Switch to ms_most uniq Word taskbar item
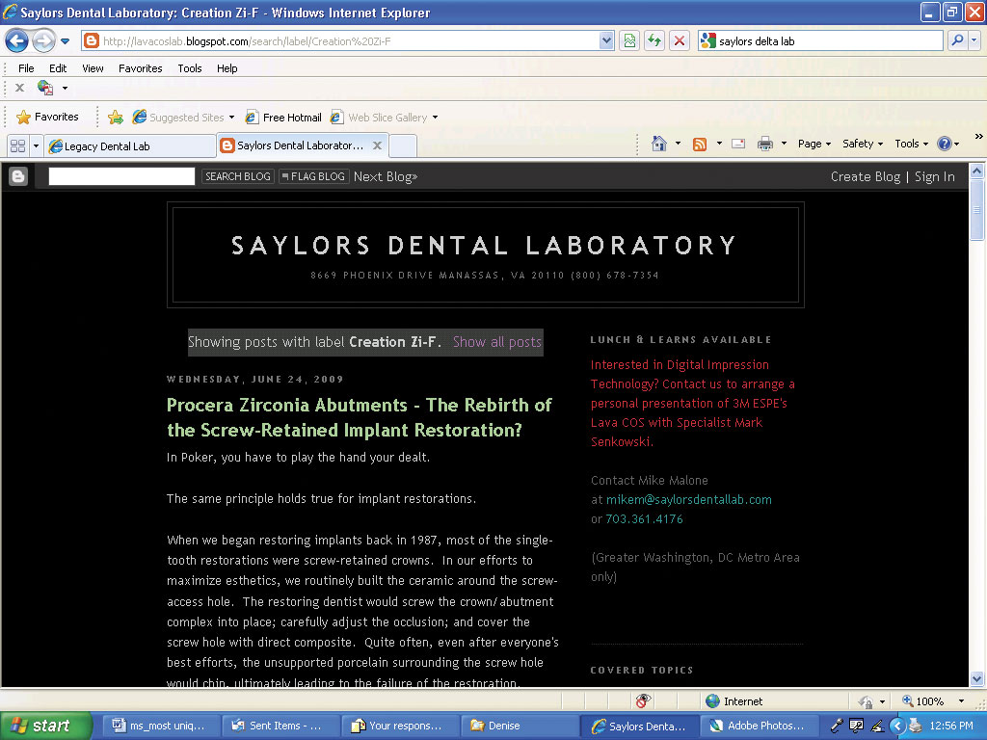Viewport: 987px width, 740px height. point(160,726)
